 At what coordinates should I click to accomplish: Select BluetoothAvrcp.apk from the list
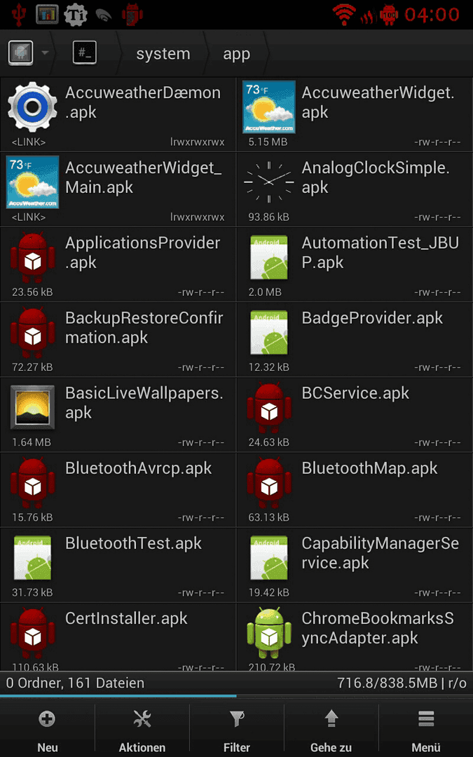point(118,489)
